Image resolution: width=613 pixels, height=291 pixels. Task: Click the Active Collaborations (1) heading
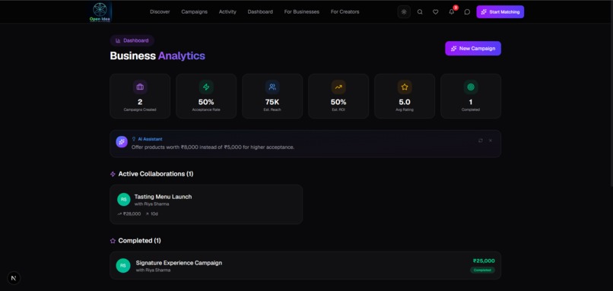pyautogui.click(x=156, y=174)
